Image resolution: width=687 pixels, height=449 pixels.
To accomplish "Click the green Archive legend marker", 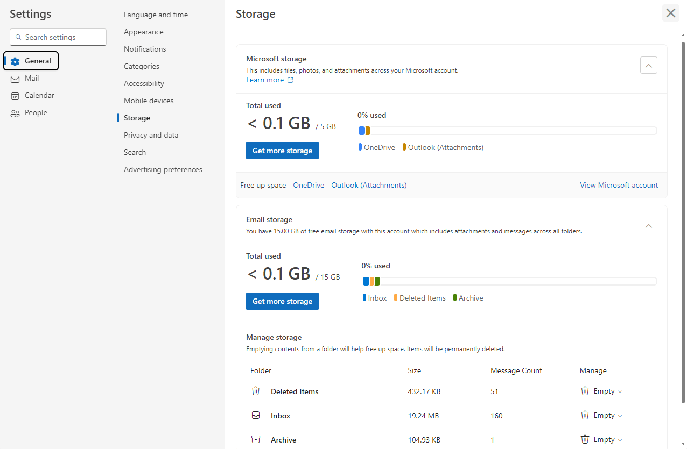I will click(455, 298).
